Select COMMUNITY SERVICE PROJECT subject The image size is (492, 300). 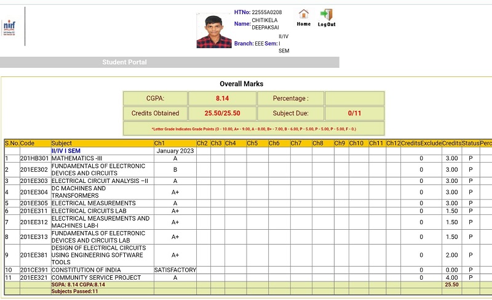[96, 278]
